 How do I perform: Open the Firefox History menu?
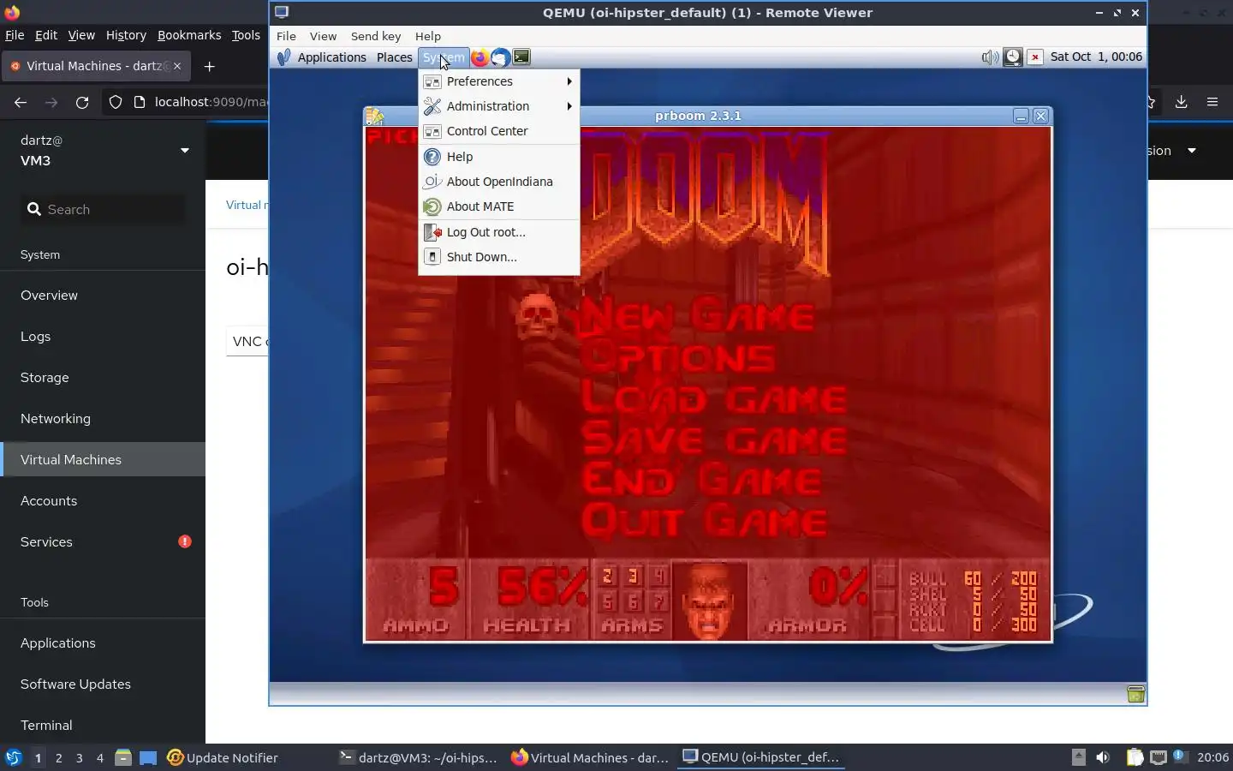click(x=126, y=35)
